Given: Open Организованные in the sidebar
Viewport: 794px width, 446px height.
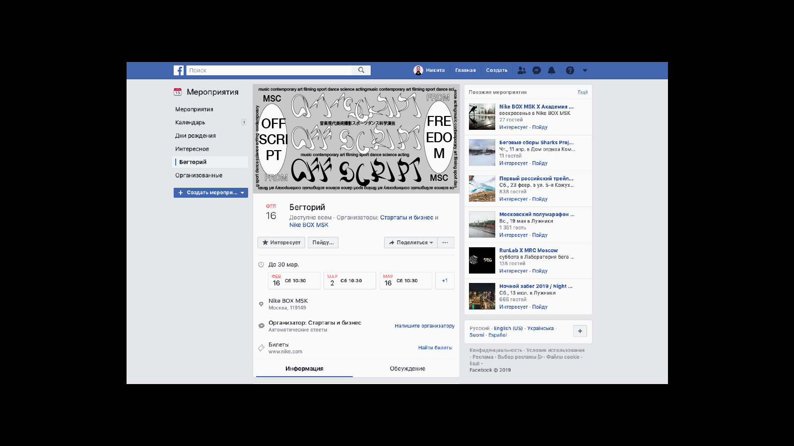Looking at the screenshot, I should (x=198, y=175).
